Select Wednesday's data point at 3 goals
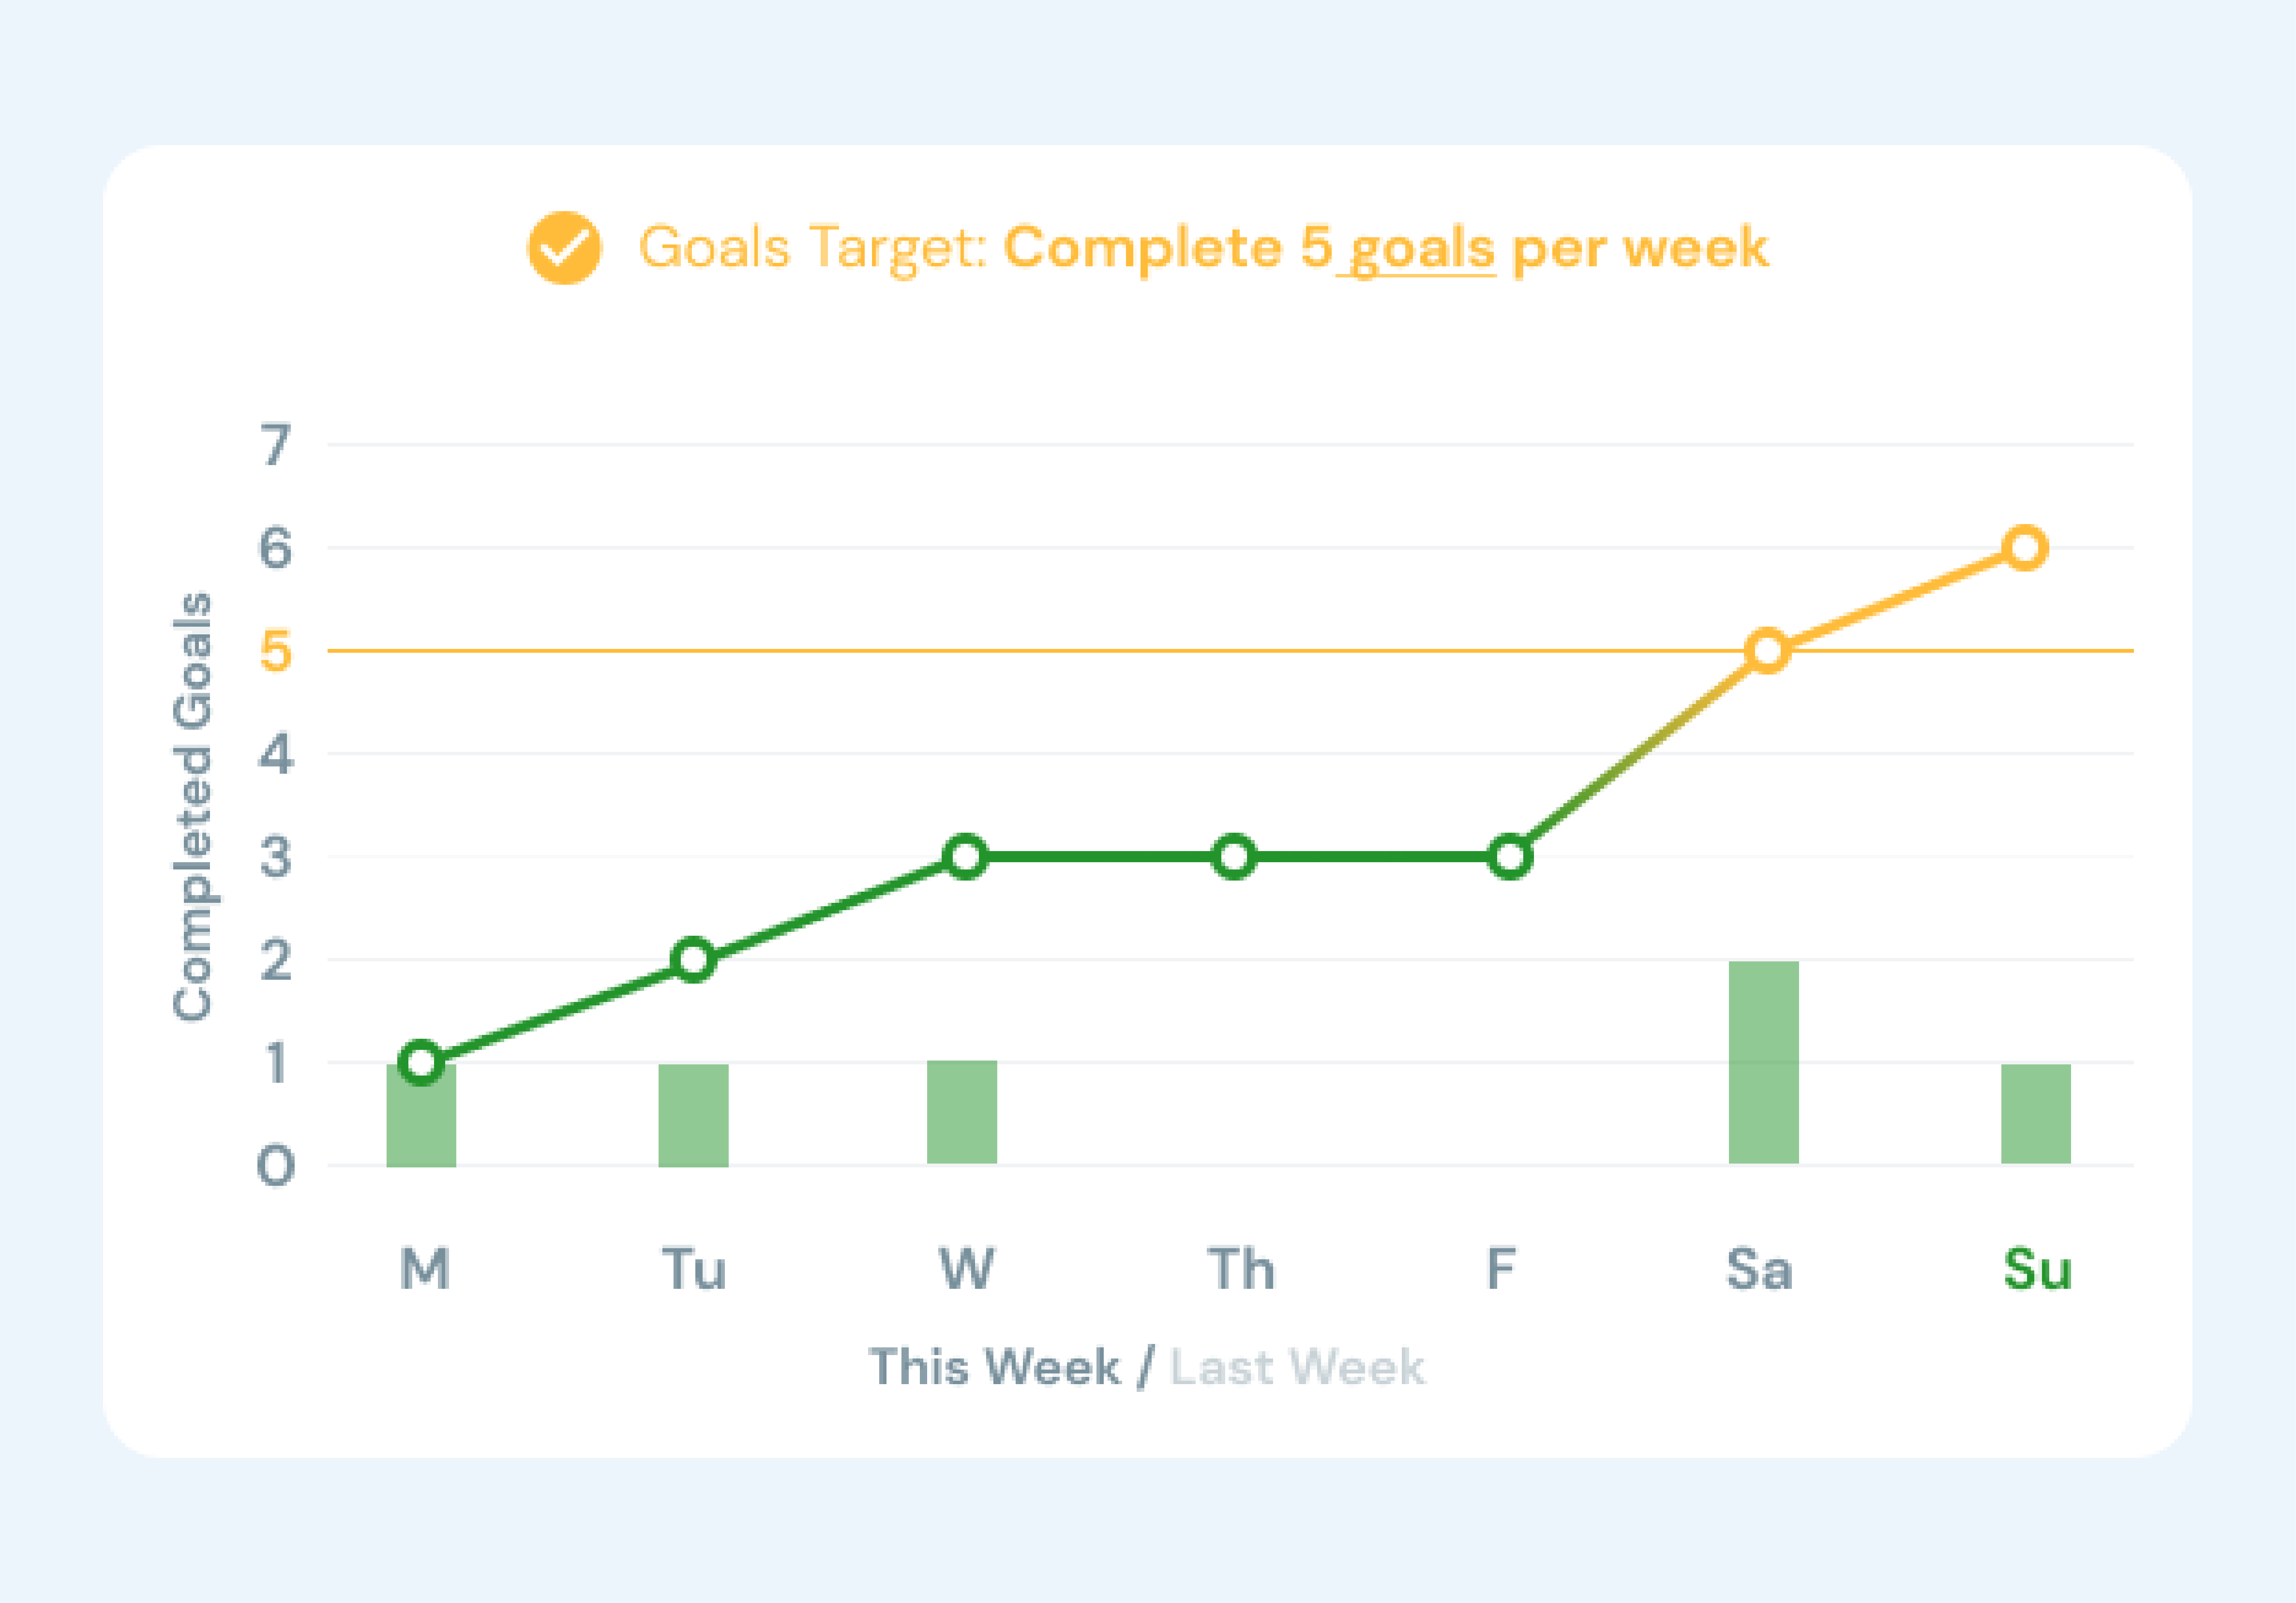 click(x=965, y=857)
